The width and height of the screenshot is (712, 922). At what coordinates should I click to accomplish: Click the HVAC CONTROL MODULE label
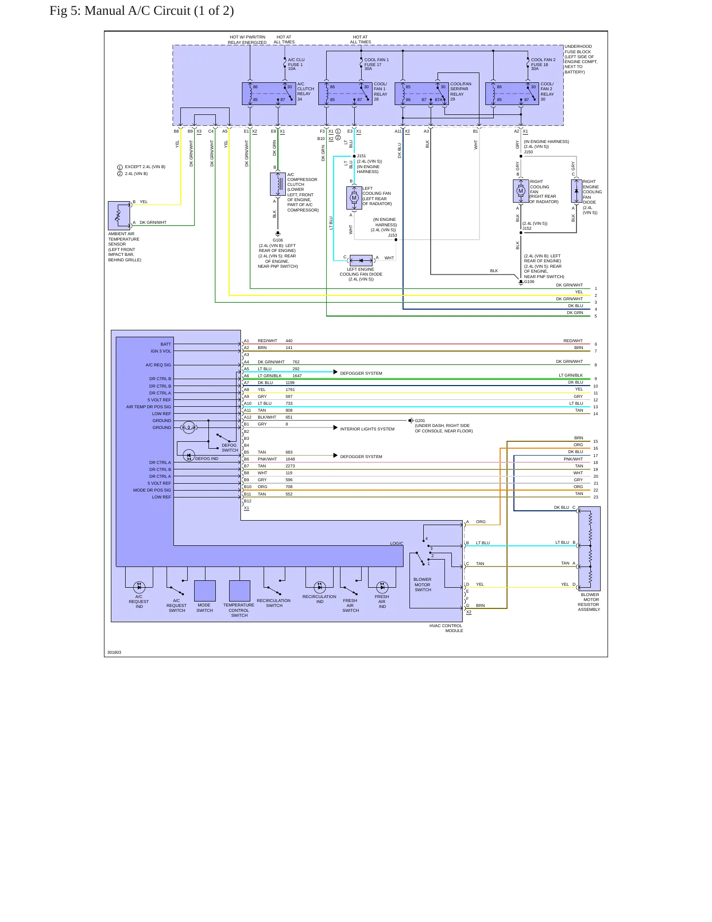point(446,628)
